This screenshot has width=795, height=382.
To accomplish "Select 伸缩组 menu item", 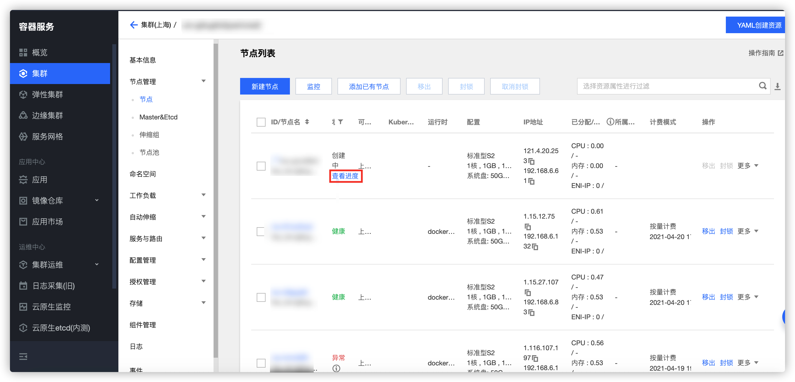I will coord(149,135).
